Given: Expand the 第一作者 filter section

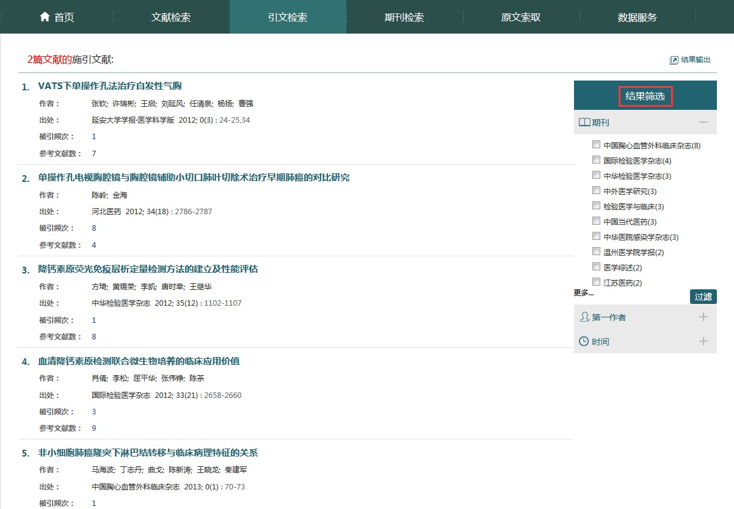Looking at the screenshot, I should (x=703, y=317).
